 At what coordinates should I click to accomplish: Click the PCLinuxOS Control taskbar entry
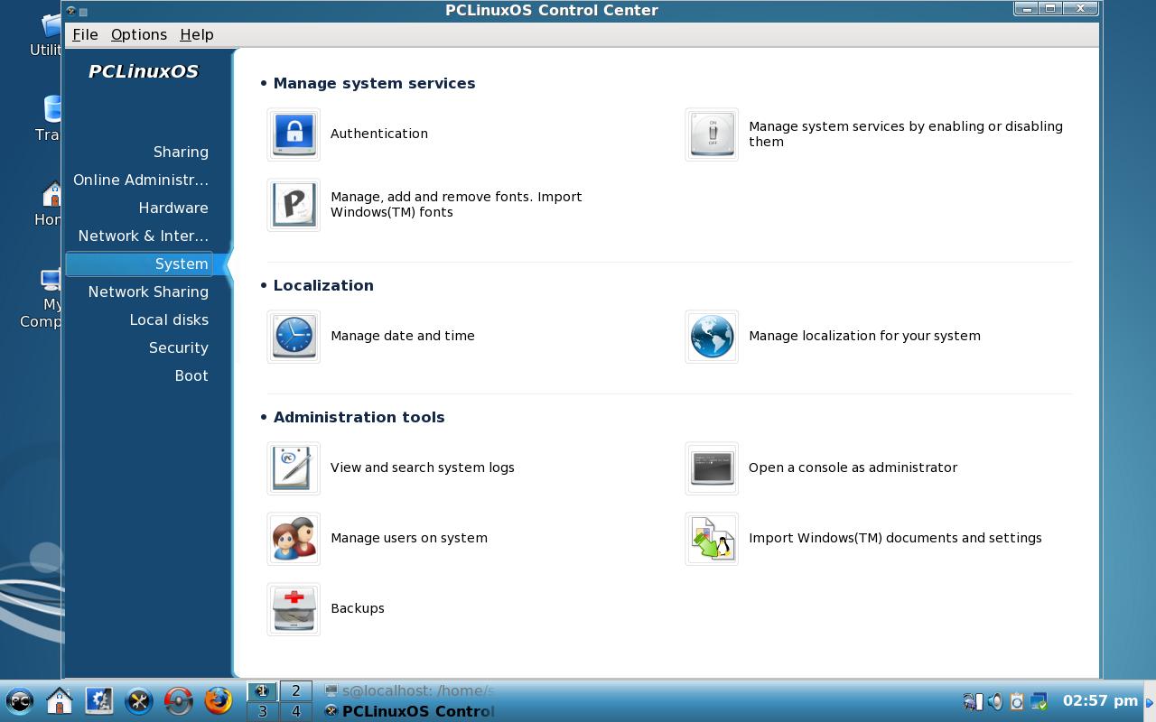click(x=409, y=711)
